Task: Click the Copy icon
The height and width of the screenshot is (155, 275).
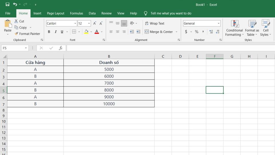Action: [x=16, y=28]
